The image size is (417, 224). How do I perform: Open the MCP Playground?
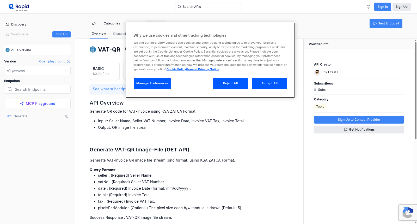[37, 104]
